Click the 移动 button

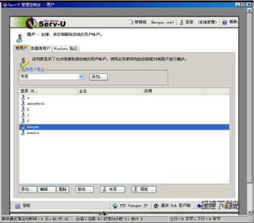(85, 190)
